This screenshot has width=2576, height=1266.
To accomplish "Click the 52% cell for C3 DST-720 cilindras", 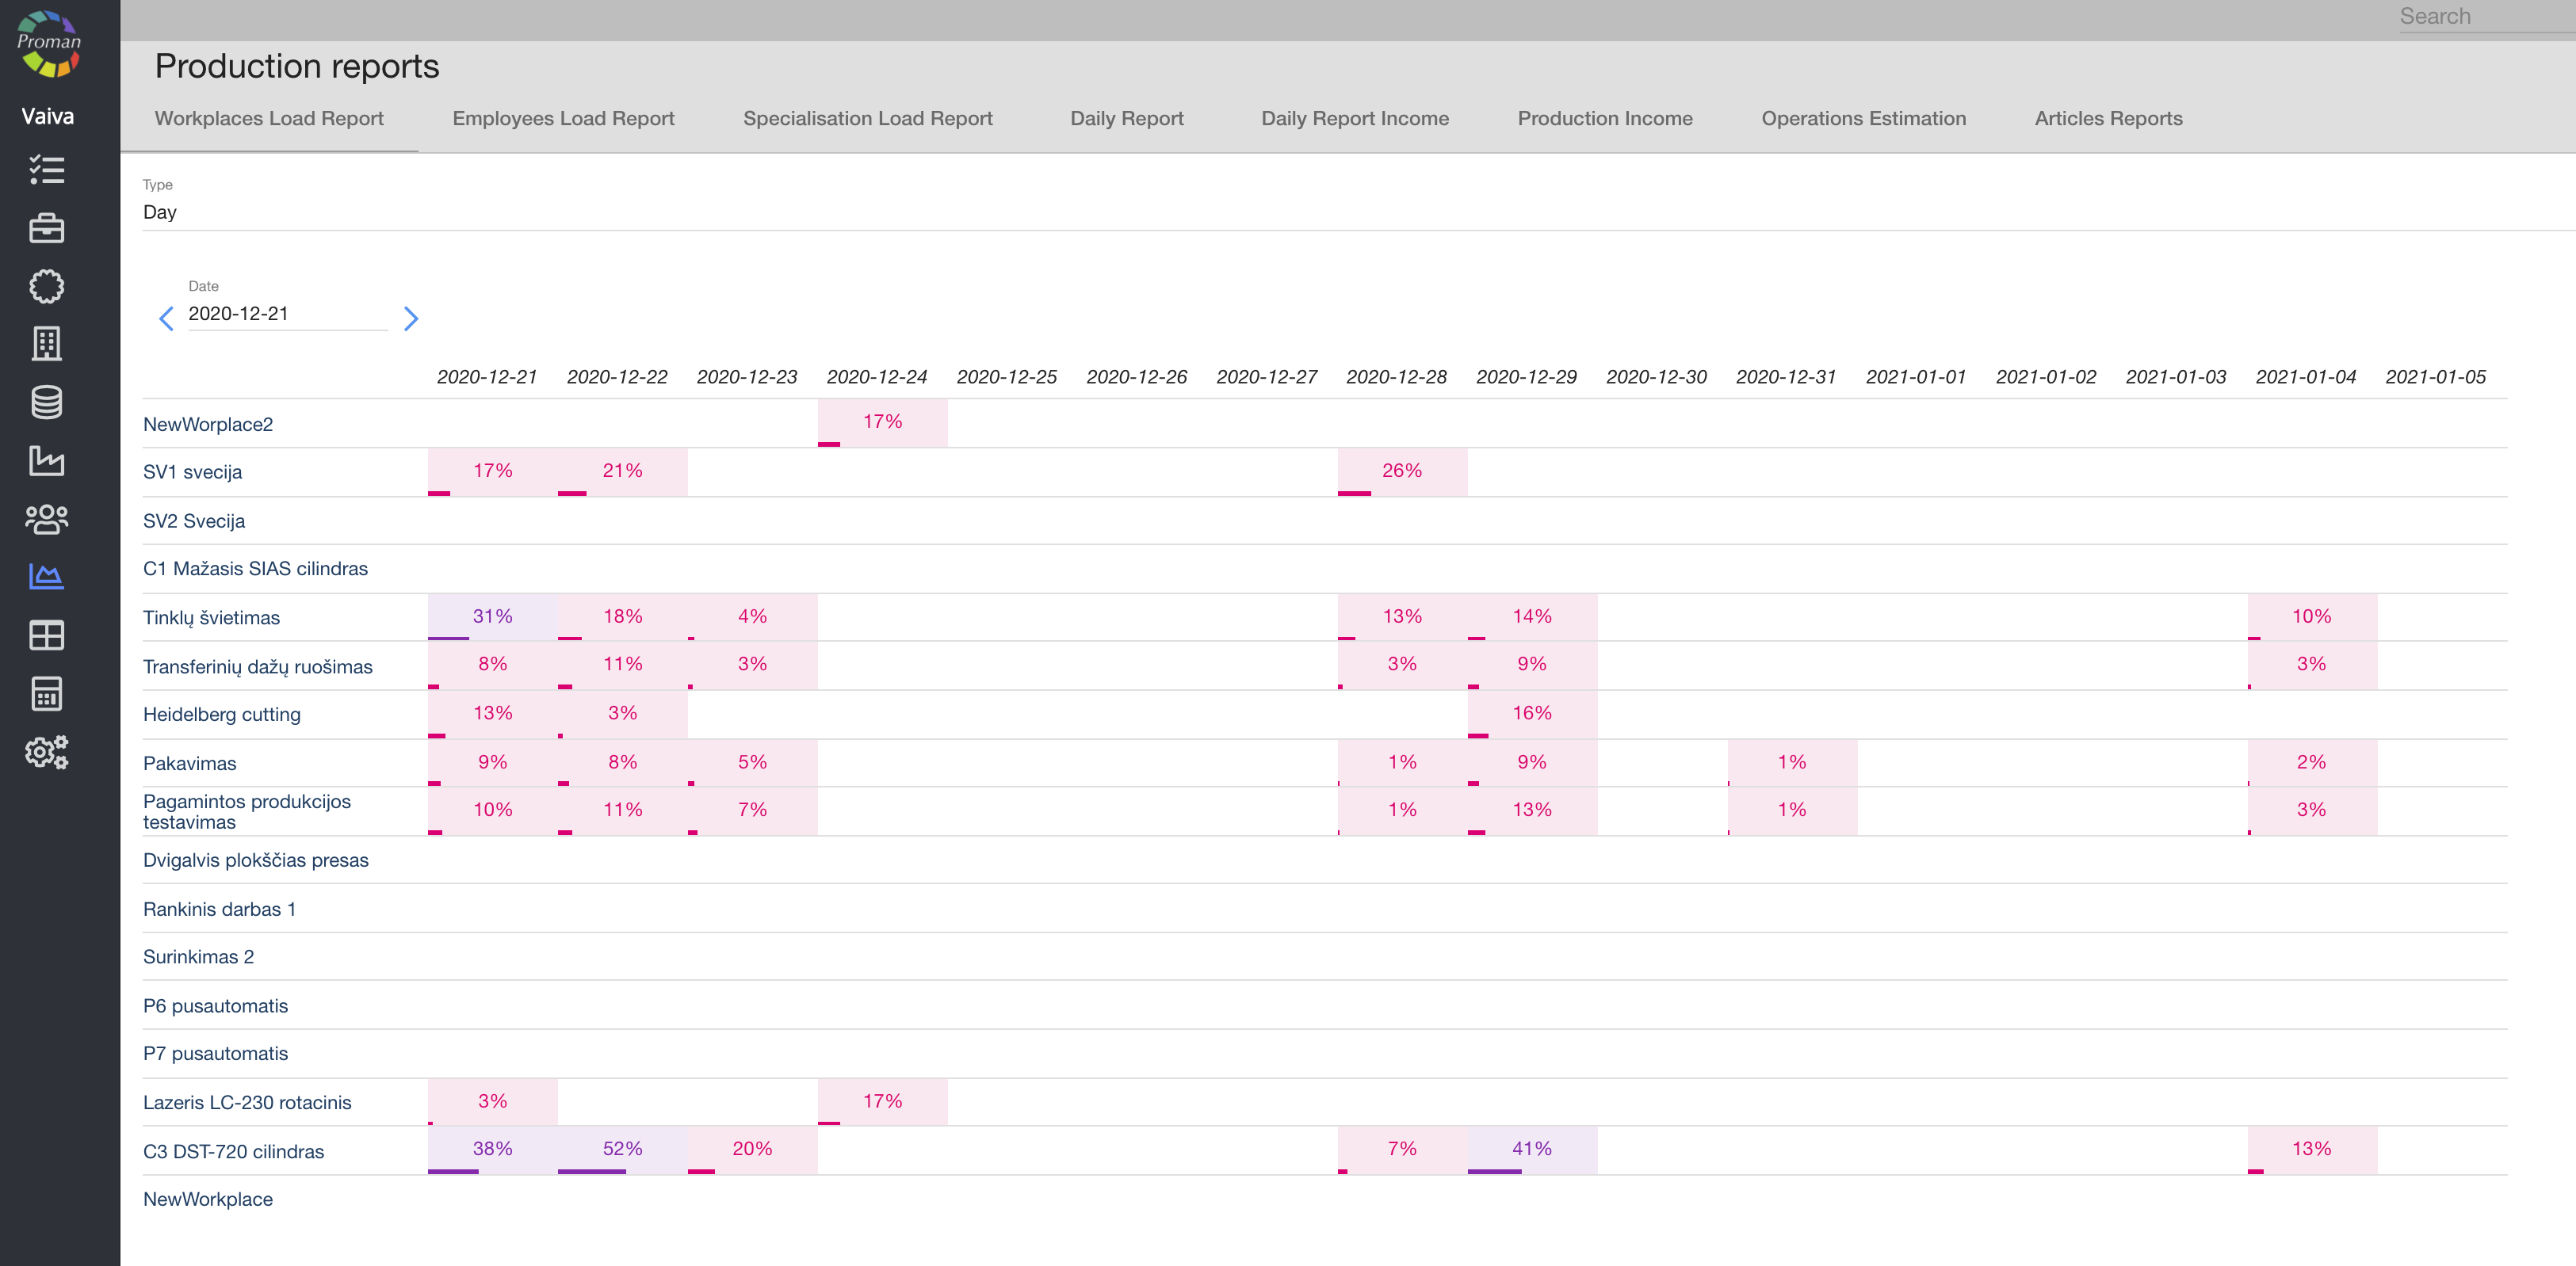I will [622, 1149].
